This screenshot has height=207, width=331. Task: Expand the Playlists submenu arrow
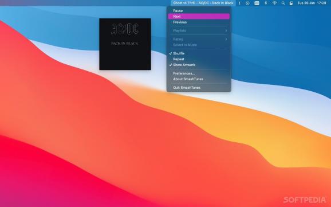coord(226,30)
